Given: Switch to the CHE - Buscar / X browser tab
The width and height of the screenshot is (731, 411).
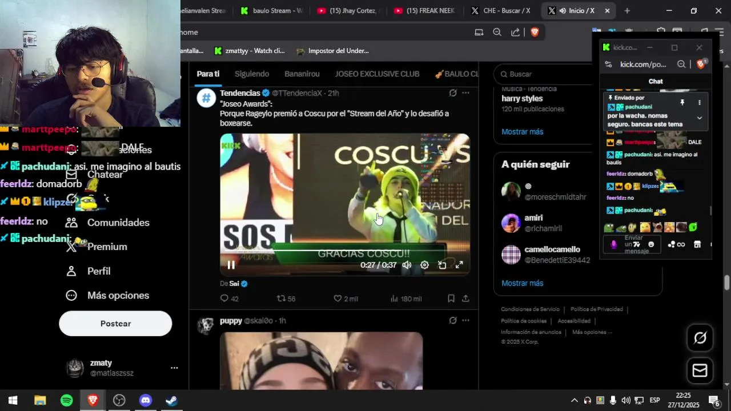Looking at the screenshot, I should pyautogui.click(x=501, y=11).
